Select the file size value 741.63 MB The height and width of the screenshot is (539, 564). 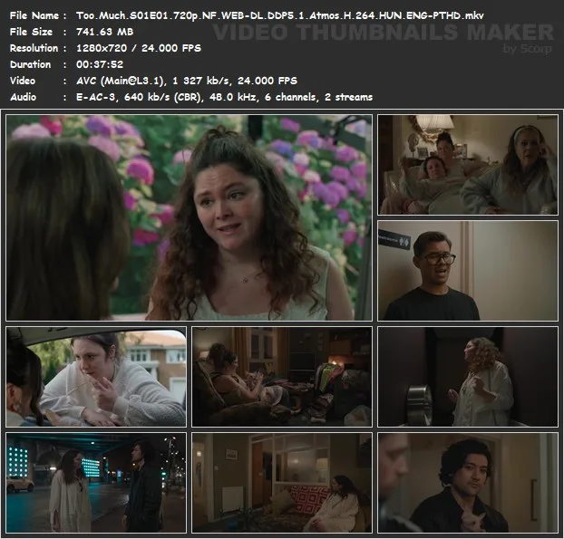[104, 32]
